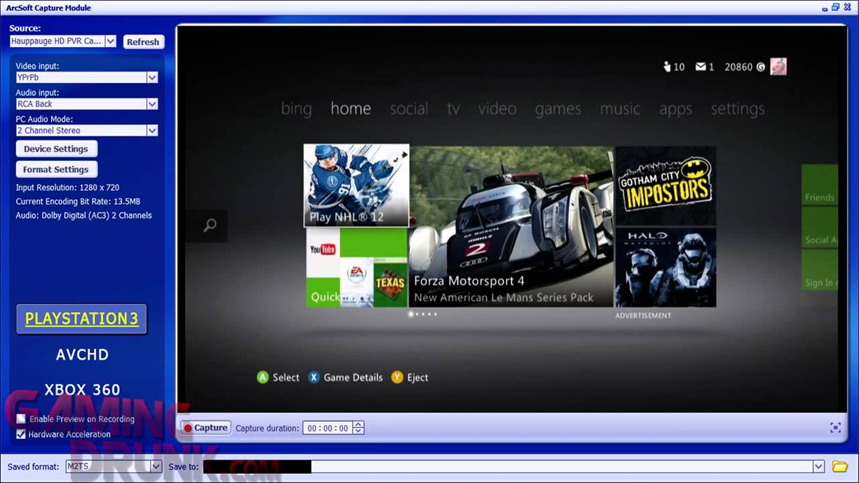Switch to the social dashboard tab

tap(409, 108)
